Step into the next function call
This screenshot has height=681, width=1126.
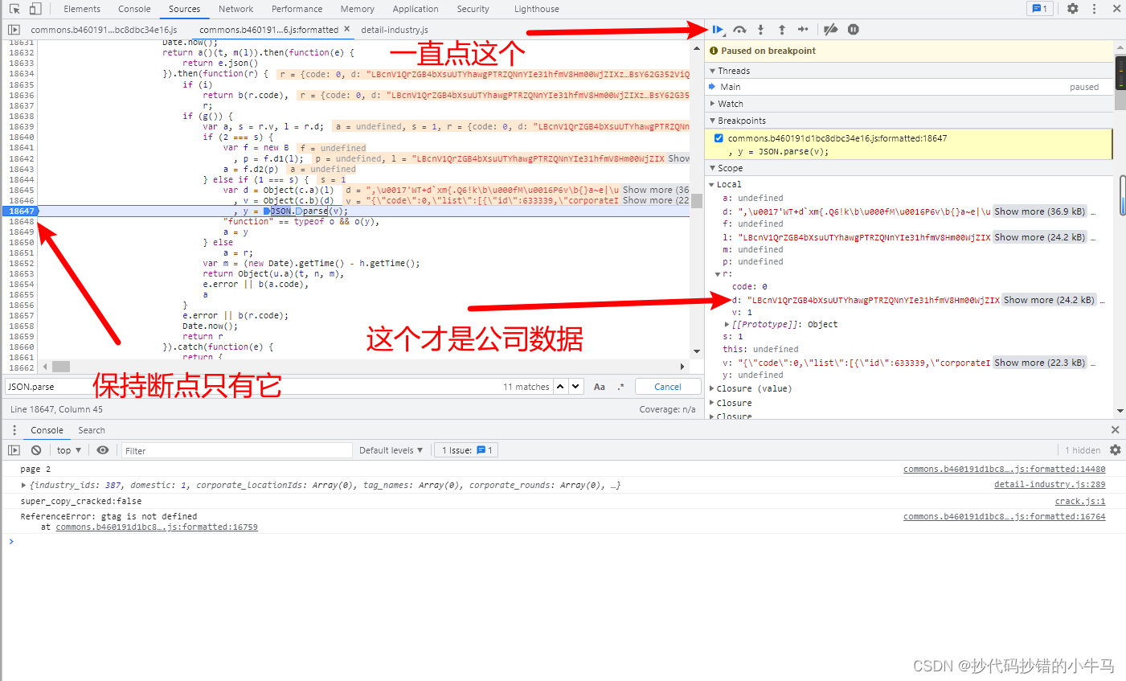(x=760, y=30)
